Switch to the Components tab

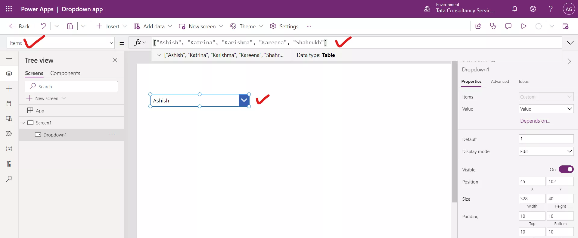click(x=65, y=73)
